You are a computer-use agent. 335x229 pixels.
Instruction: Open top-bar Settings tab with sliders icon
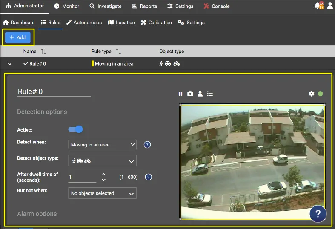(x=180, y=6)
